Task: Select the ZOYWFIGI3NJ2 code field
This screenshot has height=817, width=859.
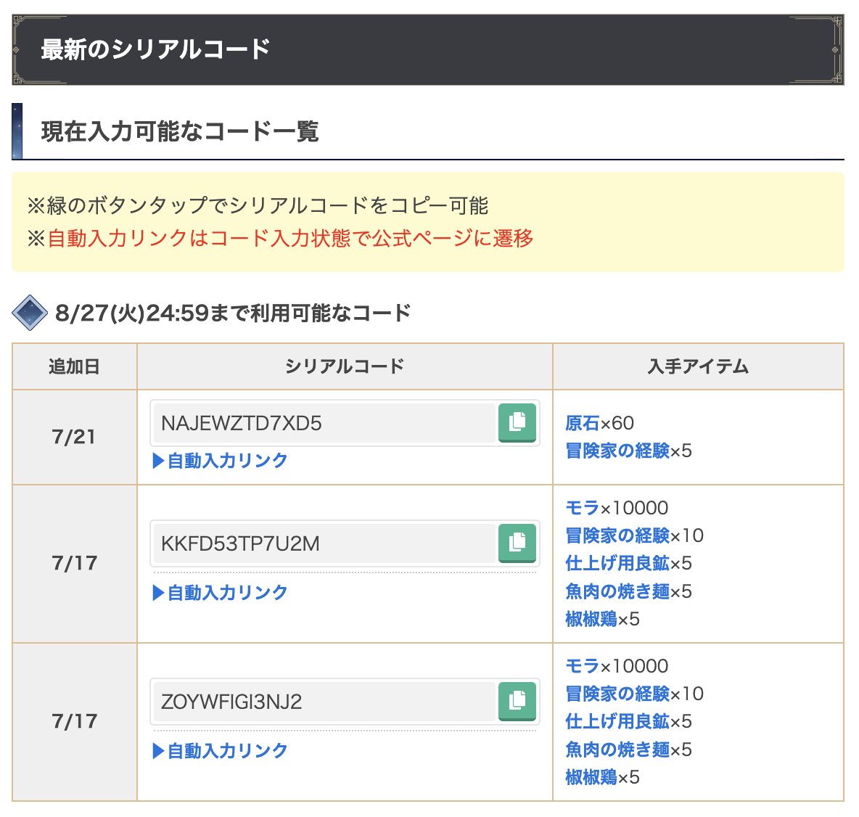Action: click(324, 702)
